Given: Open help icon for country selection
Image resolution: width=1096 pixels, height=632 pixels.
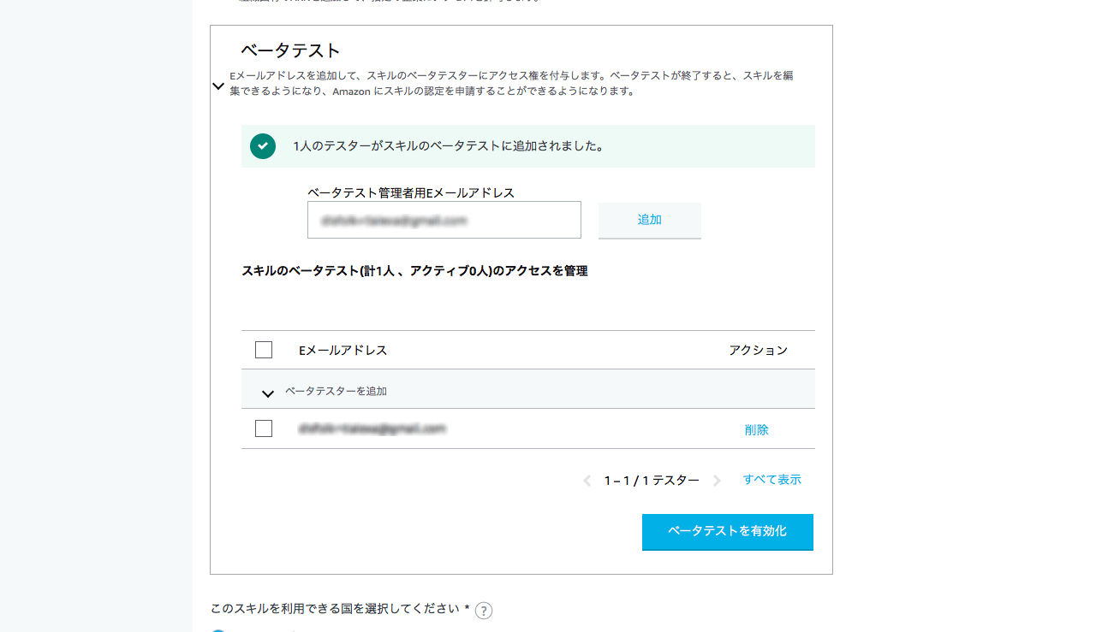Looking at the screenshot, I should pyautogui.click(x=484, y=611).
